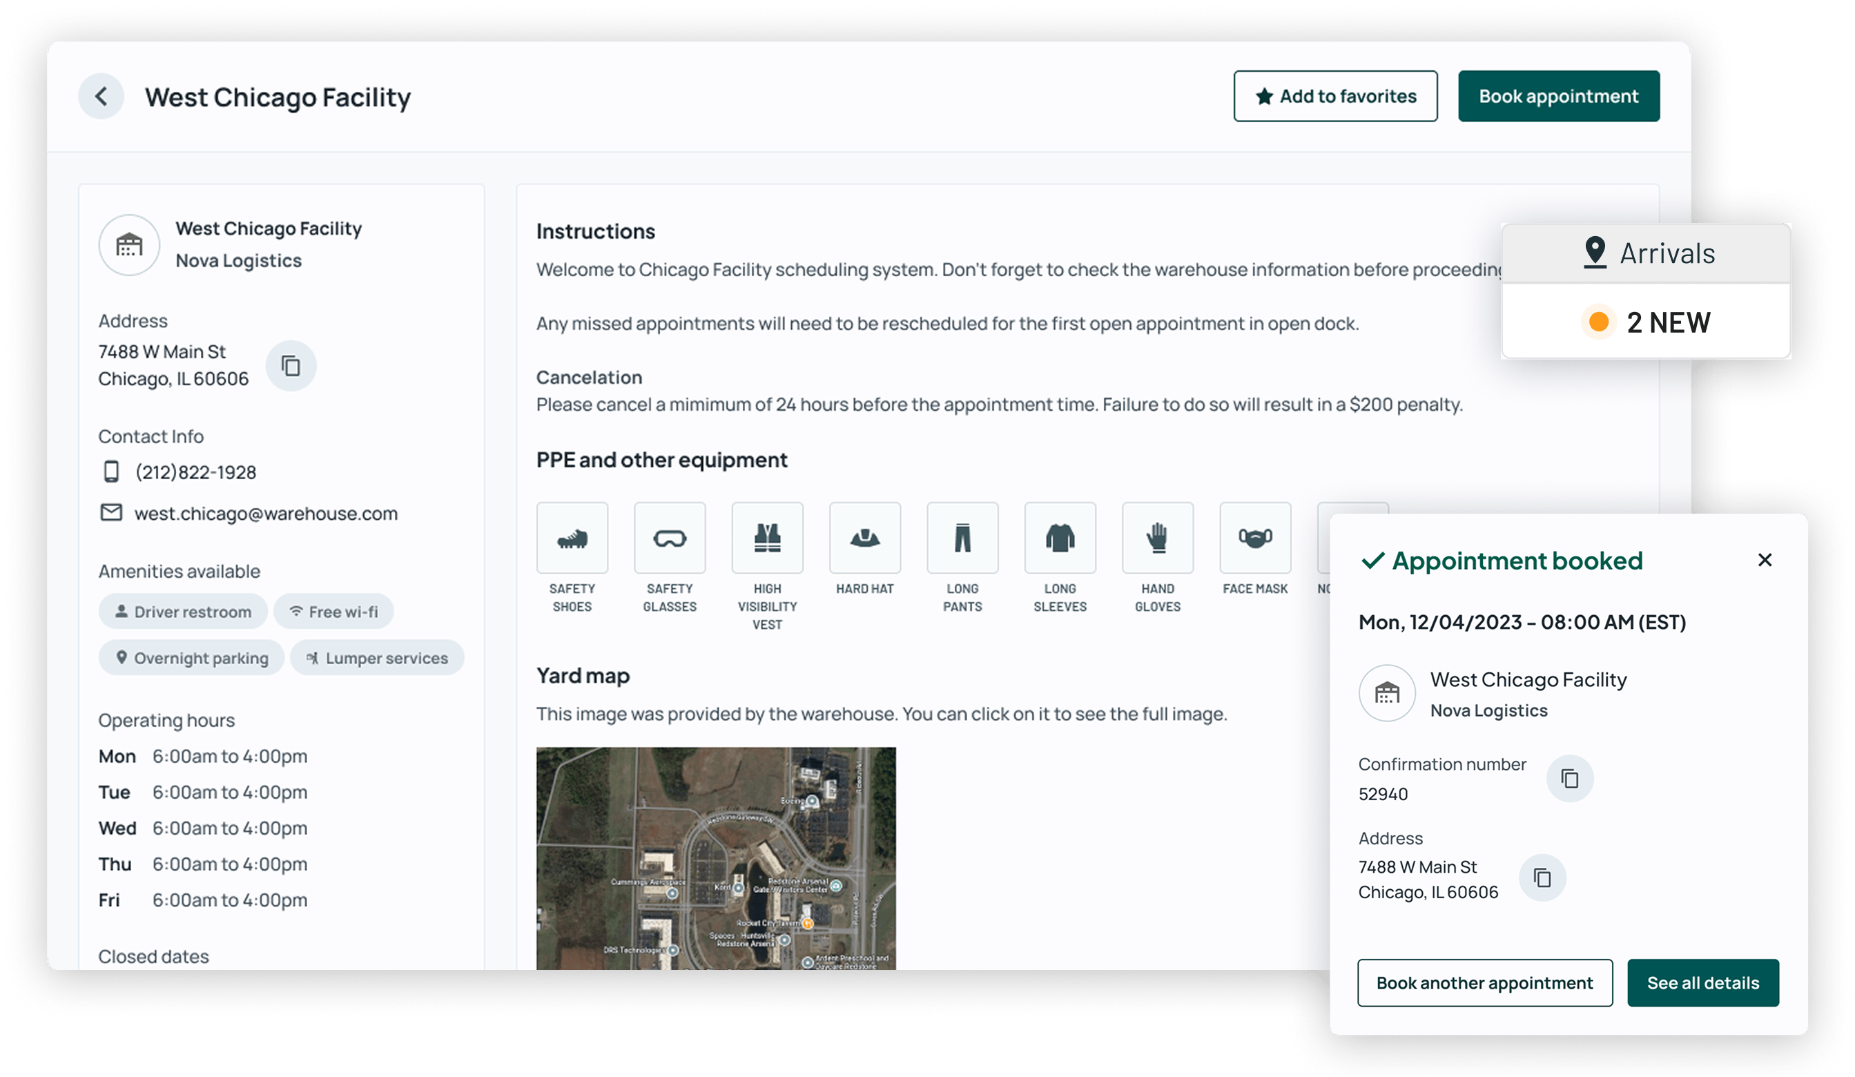
Task: Select the Overnight parking amenity chip
Action: coord(191,657)
